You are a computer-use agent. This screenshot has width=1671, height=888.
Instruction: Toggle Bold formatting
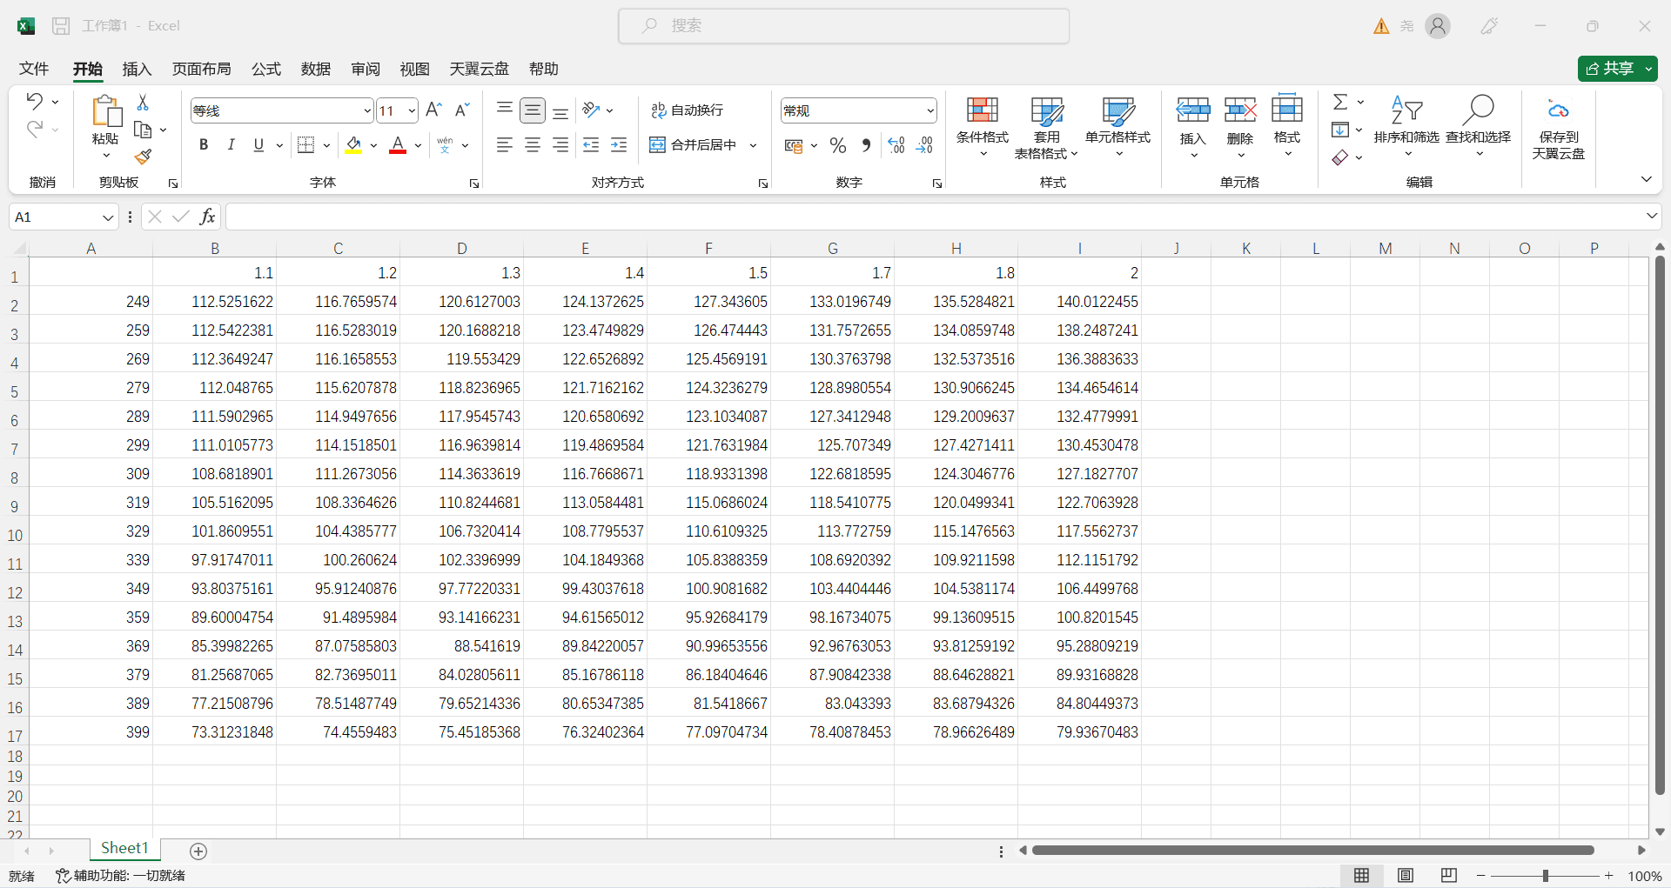click(204, 145)
